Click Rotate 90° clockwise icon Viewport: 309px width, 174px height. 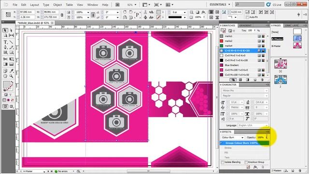(125, 12)
